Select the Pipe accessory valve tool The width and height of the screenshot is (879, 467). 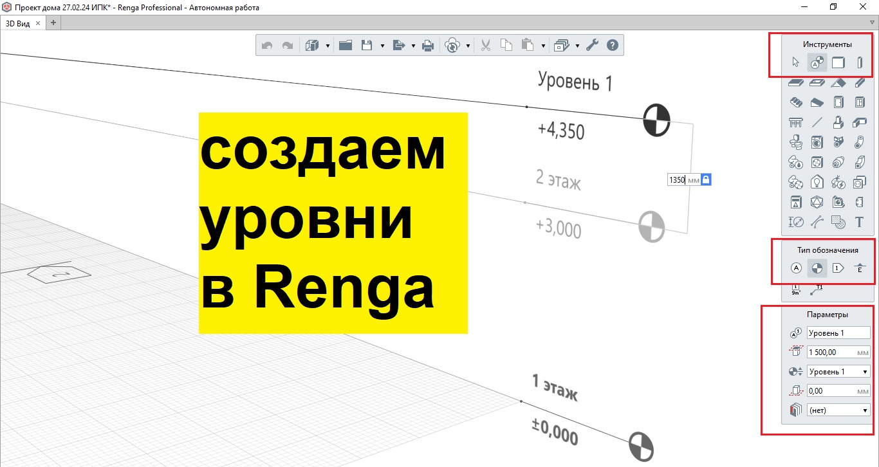click(x=838, y=142)
